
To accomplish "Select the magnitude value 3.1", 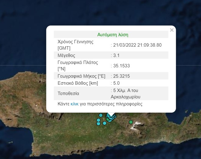I will coord(116,55).
